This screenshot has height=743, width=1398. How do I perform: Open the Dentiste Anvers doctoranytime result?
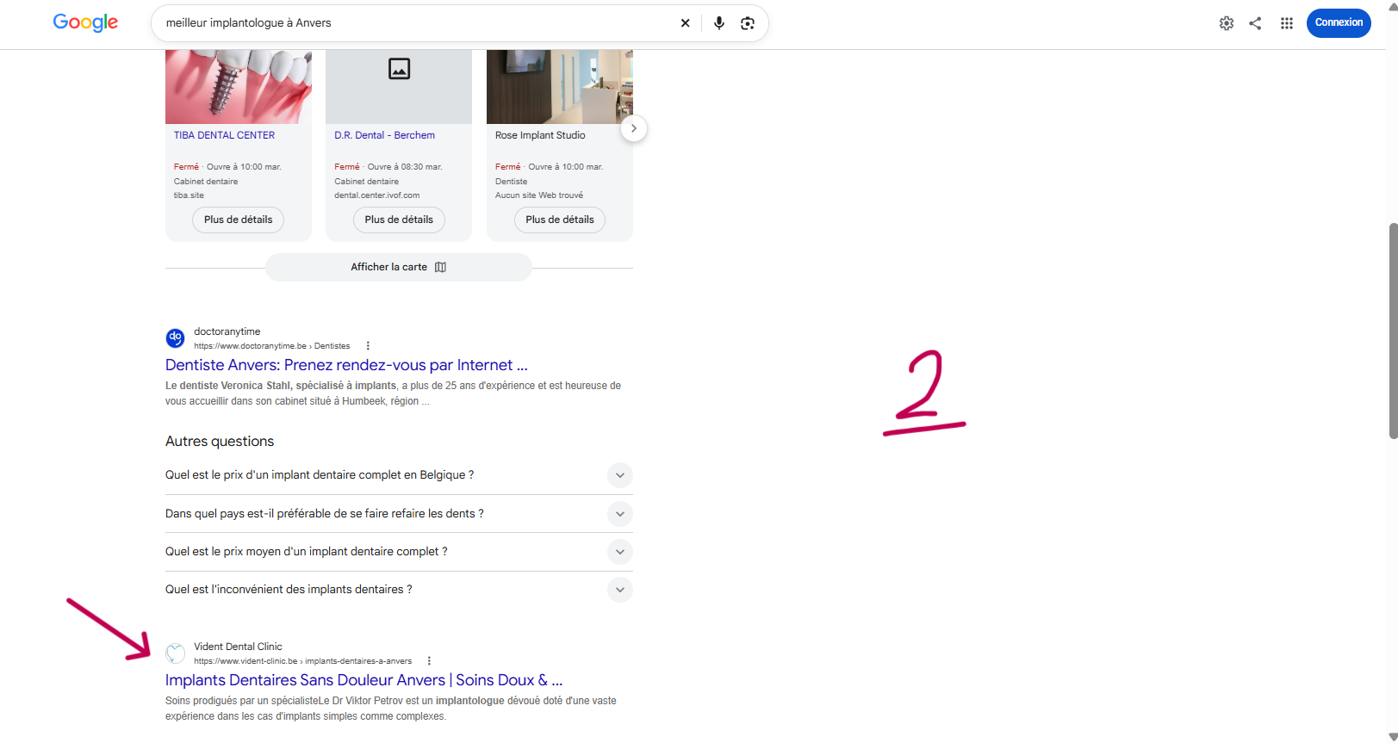(346, 365)
